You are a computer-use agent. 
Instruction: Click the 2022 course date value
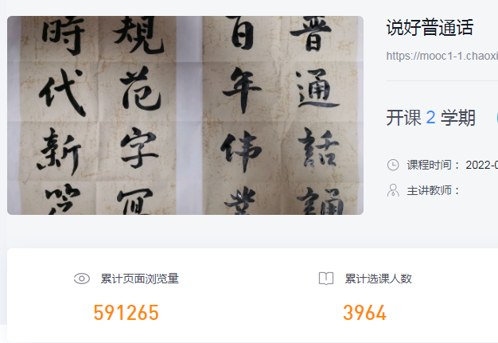click(481, 165)
